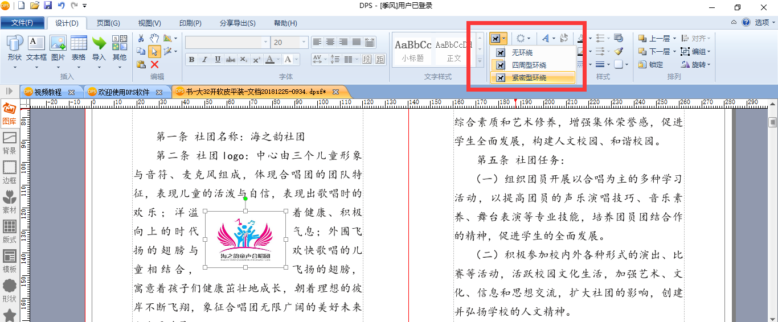Open the font color A swatch
Screen dimensions: 778x322
coord(270,60)
